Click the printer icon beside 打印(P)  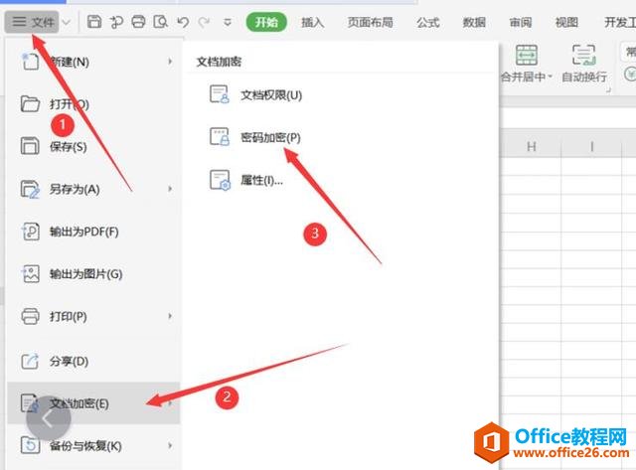(x=30, y=316)
